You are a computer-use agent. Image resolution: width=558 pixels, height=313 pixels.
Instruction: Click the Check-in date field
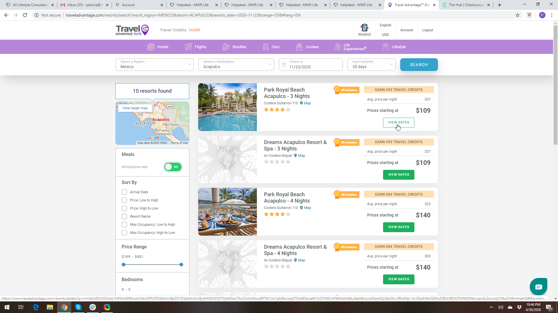(x=311, y=65)
